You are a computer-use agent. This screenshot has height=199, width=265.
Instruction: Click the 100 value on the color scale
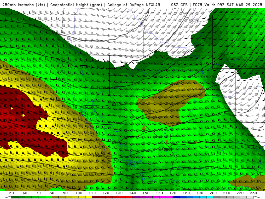(x=79, y=193)
